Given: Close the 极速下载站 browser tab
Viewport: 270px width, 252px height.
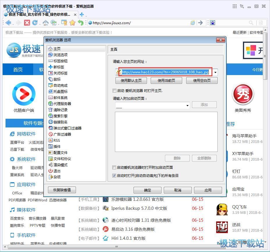Looking at the screenshot, I should click(75, 15).
